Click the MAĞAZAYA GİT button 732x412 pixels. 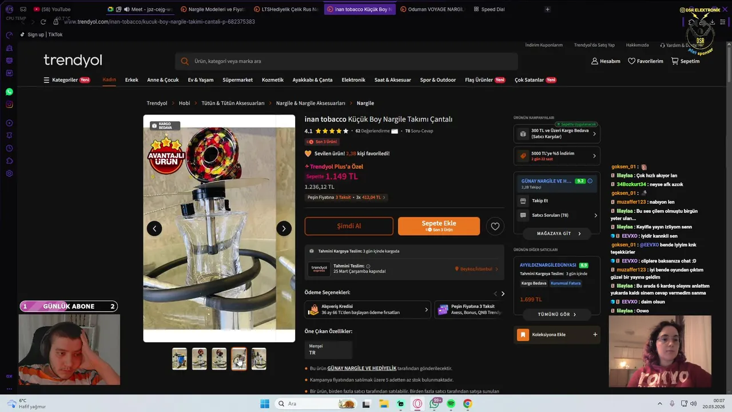pos(557,233)
